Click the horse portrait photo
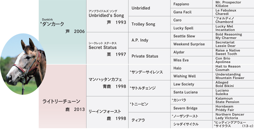The image size is (254, 134). click(23, 64)
